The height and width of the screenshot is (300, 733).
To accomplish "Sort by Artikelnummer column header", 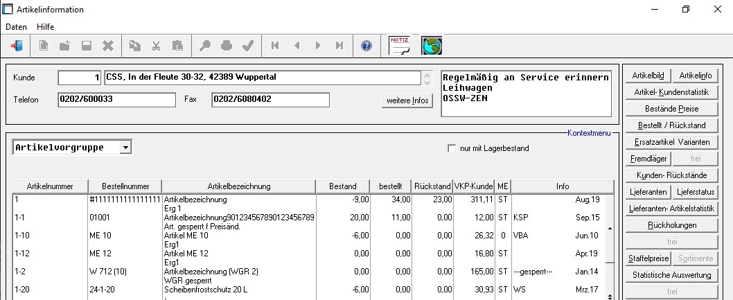I will pyautogui.click(x=50, y=186).
